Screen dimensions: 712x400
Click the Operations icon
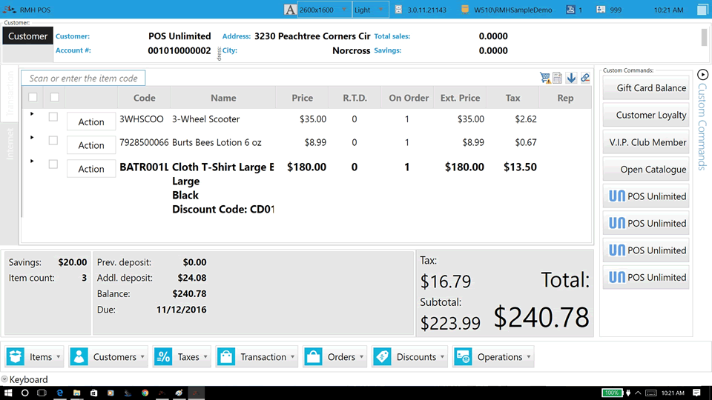click(463, 357)
